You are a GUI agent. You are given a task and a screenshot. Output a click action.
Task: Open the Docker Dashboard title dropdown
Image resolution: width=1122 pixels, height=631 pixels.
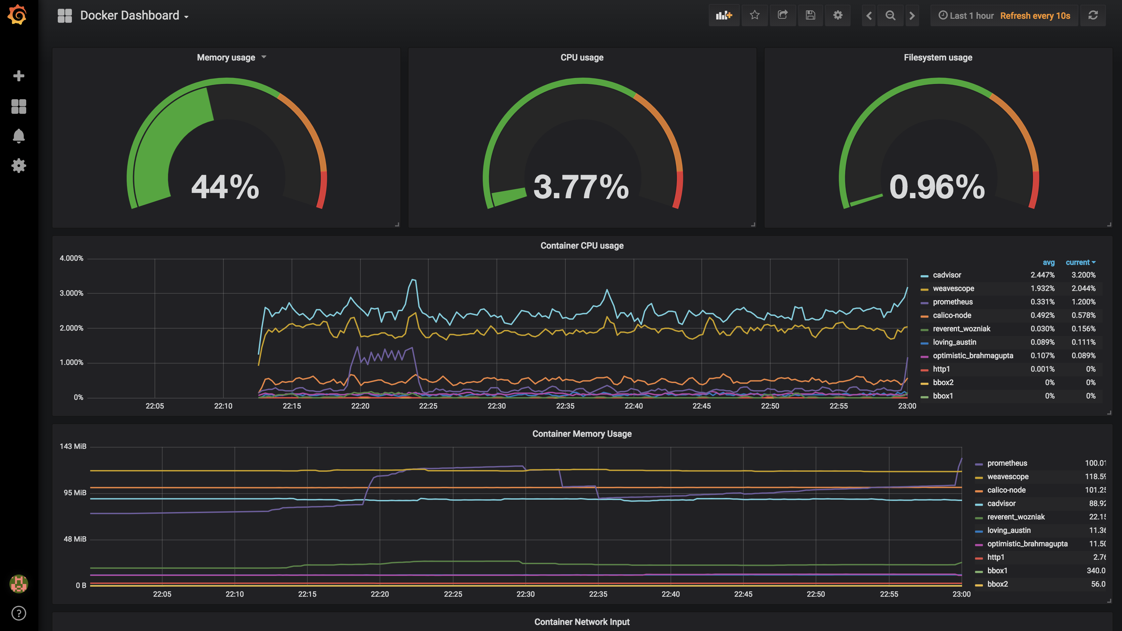pos(134,16)
